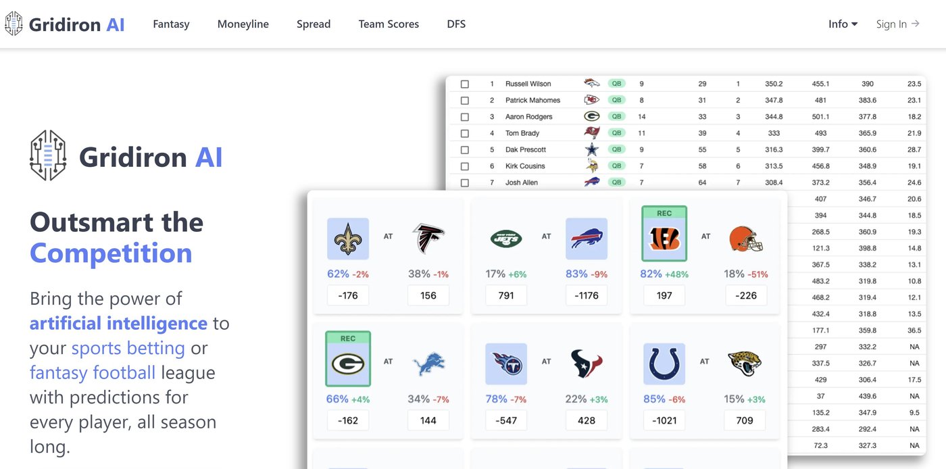The width and height of the screenshot is (946, 469).
Task: Select the Bills logo in matchup card
Action: point(587,239)
